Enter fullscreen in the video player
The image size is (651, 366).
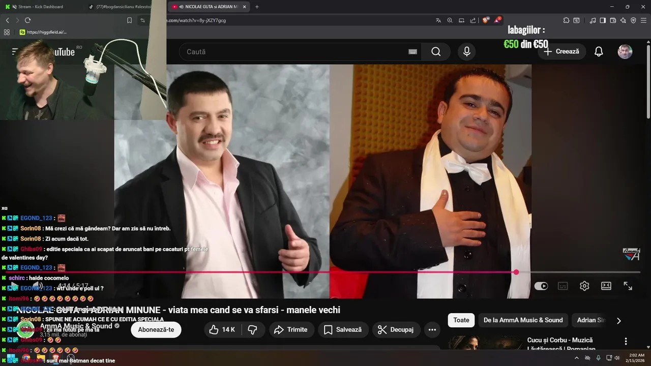coord(628,286)
